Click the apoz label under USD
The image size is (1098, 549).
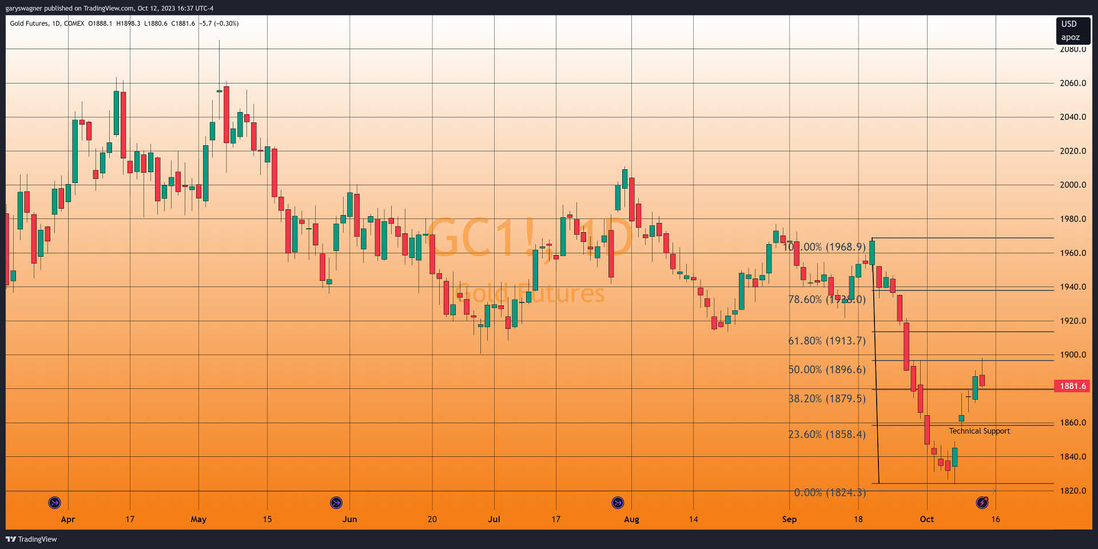[x=1071, y=37]
